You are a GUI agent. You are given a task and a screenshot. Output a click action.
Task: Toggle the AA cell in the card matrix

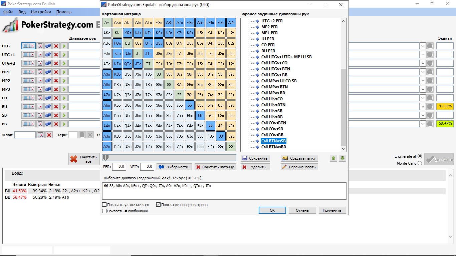(x=107, y=23)
